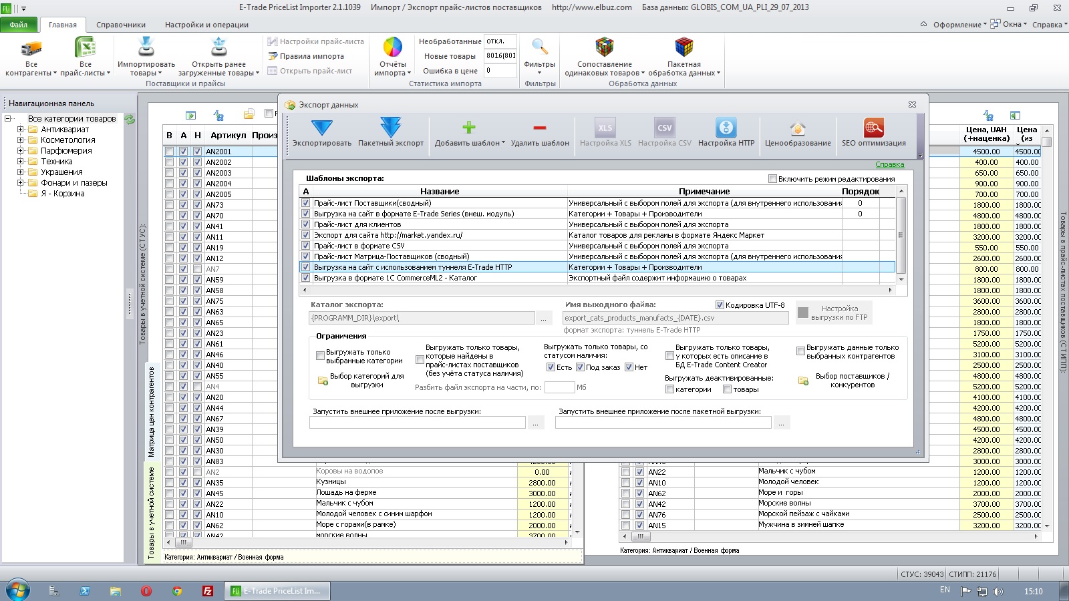Collapse Все категории товаров root node
Image resolution: width=1069 pixels, height=601 pixels.
click(7, 119)
